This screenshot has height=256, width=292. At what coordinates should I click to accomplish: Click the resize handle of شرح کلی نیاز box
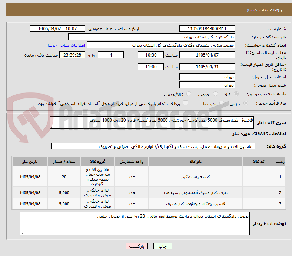pos(52,127)
